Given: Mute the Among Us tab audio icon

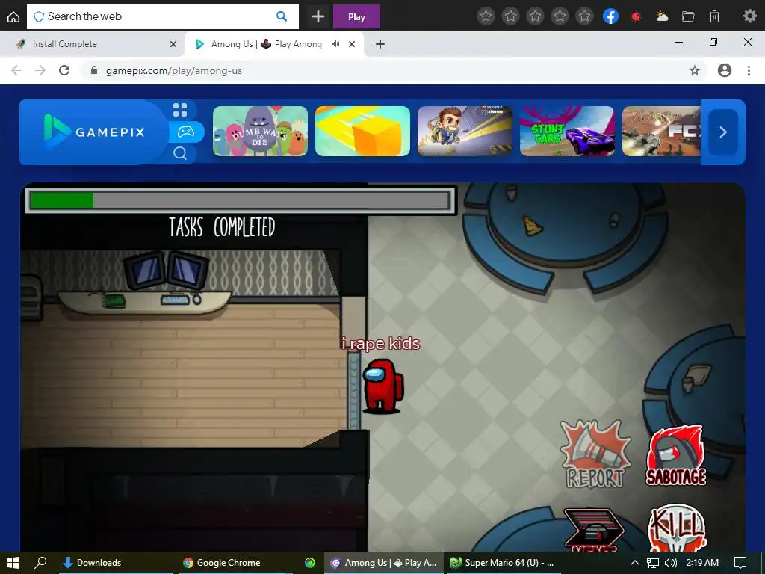Looking at the screenshot, I should [x=335, y=44].
